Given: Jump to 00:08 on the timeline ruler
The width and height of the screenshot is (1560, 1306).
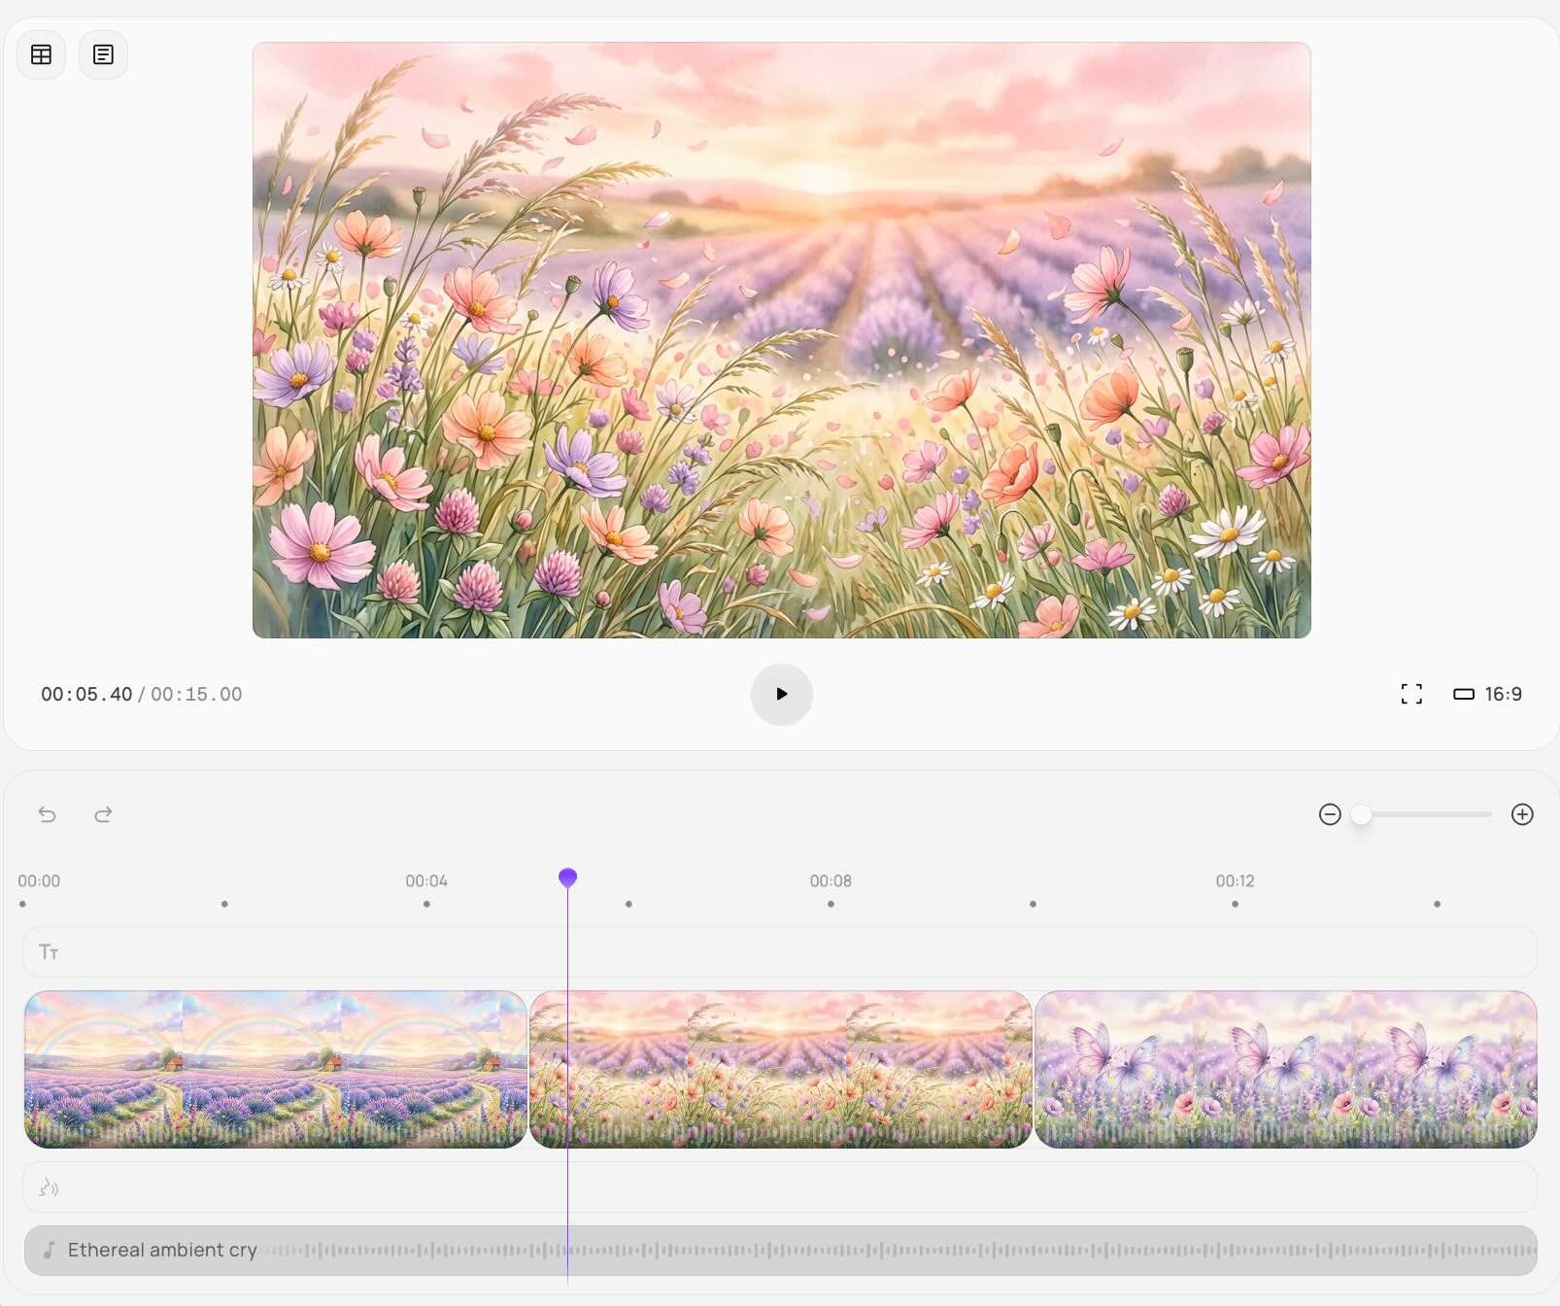Looking at the screenshot, I should [x=831, y=882].
